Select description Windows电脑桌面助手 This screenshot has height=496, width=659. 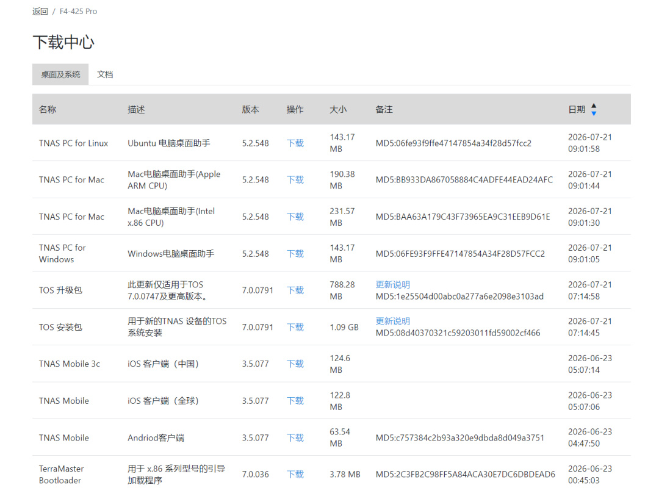(x=171, y=254)
